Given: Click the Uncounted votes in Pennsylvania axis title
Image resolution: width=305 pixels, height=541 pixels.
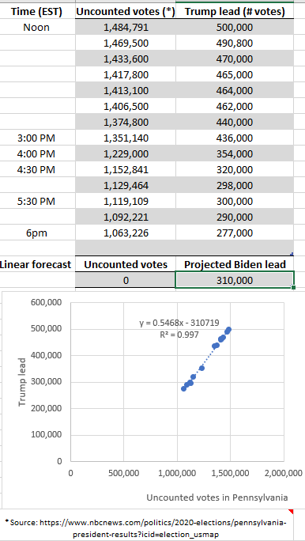Looking at the screenshot, I should coord(217,497).
